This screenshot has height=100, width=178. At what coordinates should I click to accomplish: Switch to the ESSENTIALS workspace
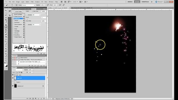(x=145, y=2)
